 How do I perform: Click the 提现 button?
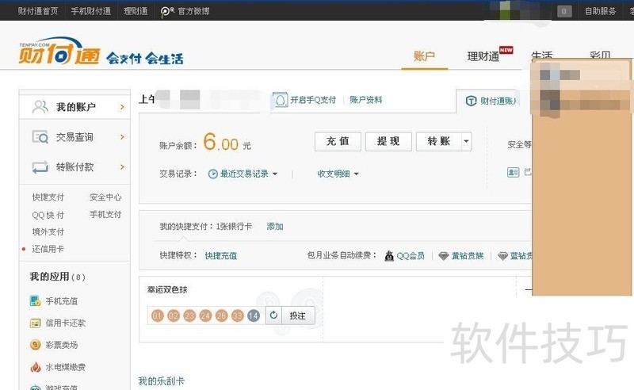(388, 141)
